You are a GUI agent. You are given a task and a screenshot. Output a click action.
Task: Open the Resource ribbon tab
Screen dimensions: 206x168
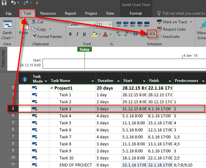point(48,13)
